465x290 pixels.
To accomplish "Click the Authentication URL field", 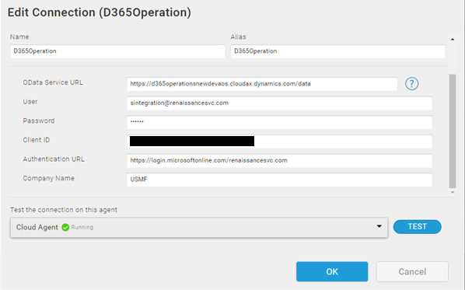I will (x=279, y=161).
